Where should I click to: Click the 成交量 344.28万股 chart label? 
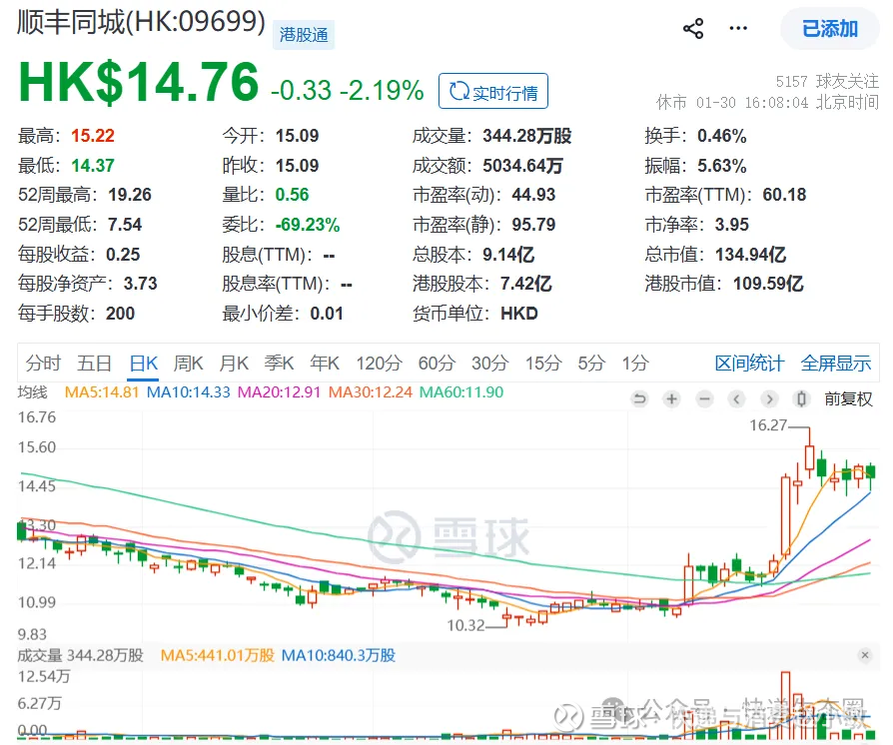pos(80,655)
